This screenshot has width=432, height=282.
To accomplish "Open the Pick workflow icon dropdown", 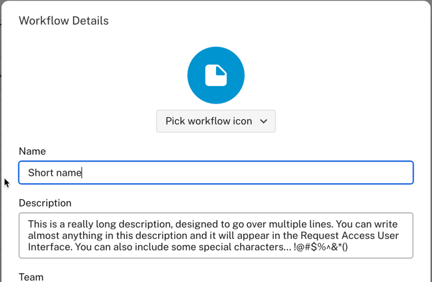I will point(216,121).
